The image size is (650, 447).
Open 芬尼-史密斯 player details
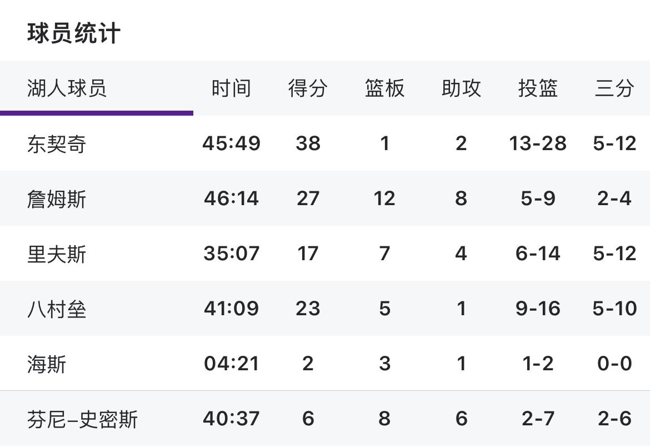82,419
